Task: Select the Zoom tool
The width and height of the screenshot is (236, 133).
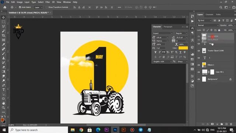Action: (x=3, y=108)
